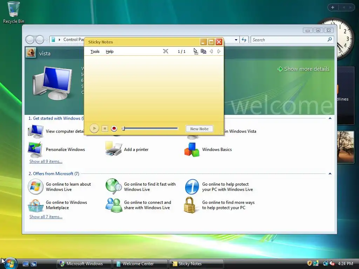The width and height of the screenshot is (359, 269).
Task: Copy the note using the copy icon
Action: (203, 51)
